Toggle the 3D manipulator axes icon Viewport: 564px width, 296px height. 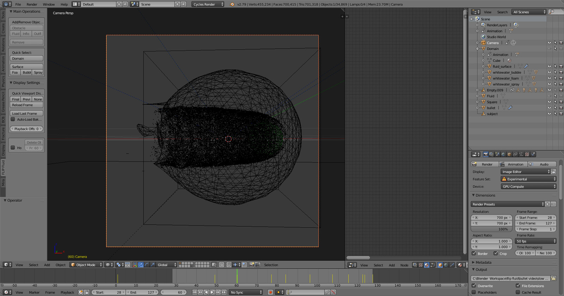[x=135, y=265]
